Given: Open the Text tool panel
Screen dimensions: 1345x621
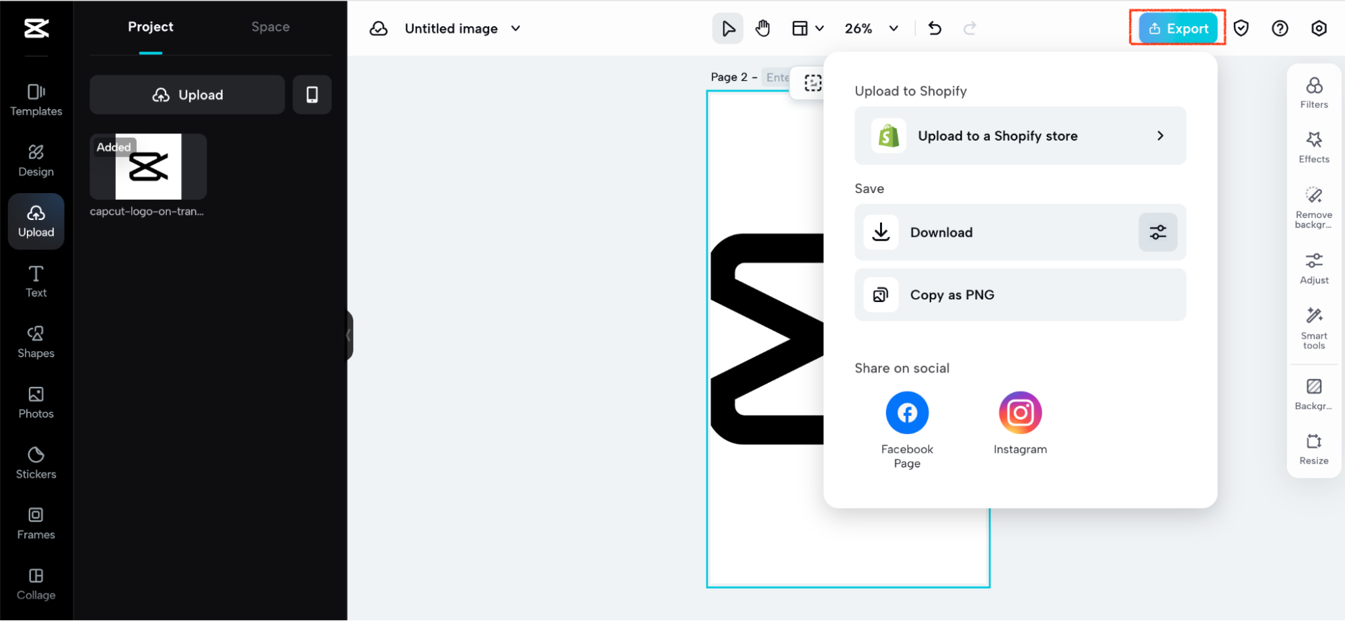Looking at the screenshot, I should point(36,281).
